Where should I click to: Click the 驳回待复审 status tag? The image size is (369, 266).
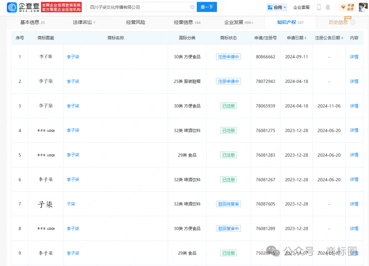[228, 204]
